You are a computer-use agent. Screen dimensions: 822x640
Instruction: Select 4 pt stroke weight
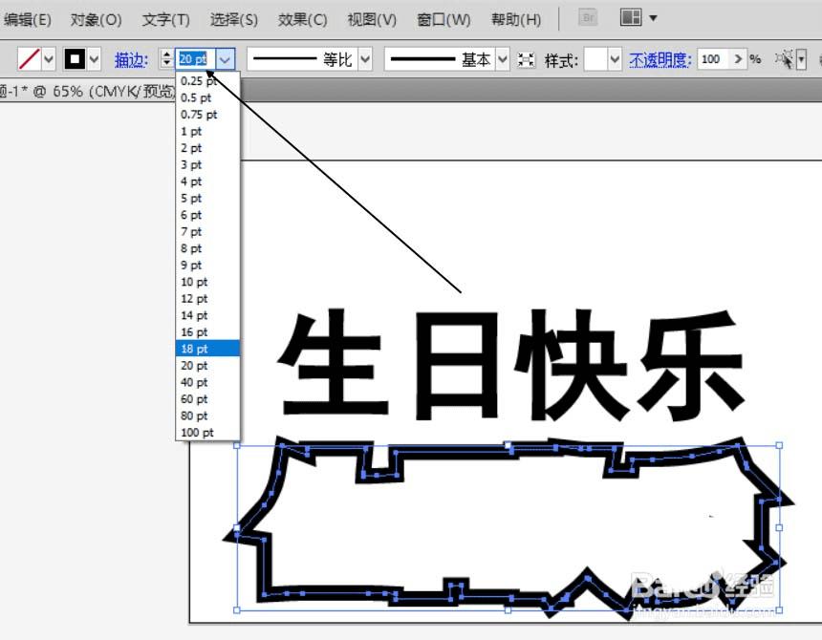click(207, 181)
